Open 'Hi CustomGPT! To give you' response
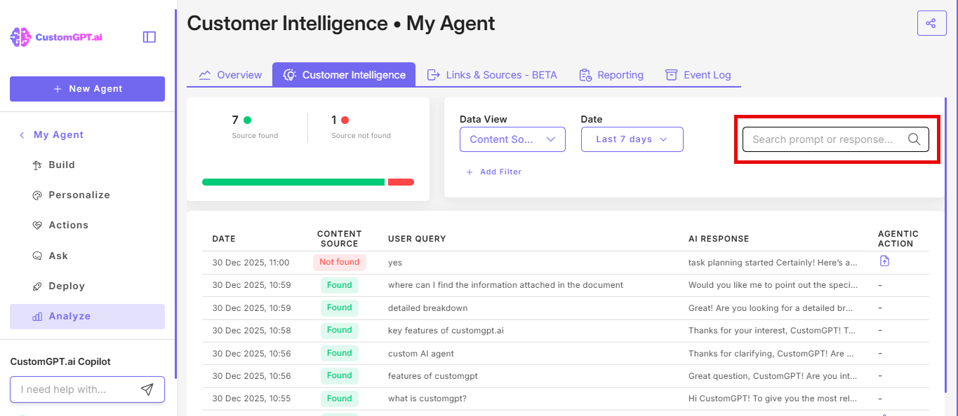 click(773, 398)
